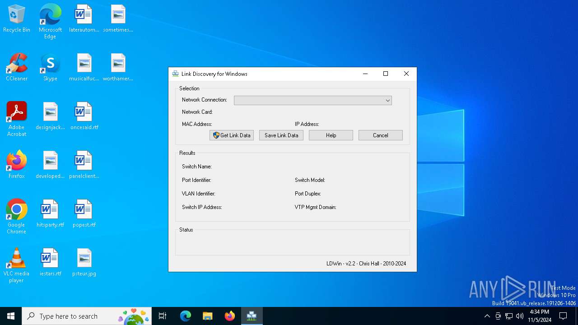Click the Link Discovery title bar app icon

tap(176, 74)
